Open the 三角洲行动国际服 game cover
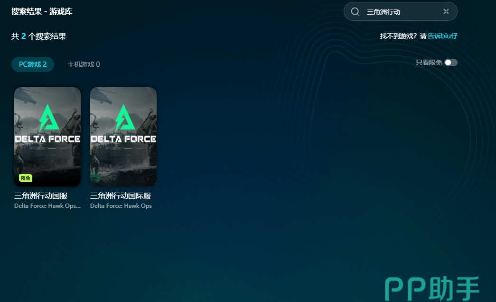Viewport: 496px width, 302px height. coord(123,137)
